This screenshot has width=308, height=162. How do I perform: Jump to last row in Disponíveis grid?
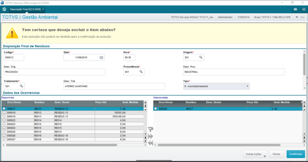(145, 141)
